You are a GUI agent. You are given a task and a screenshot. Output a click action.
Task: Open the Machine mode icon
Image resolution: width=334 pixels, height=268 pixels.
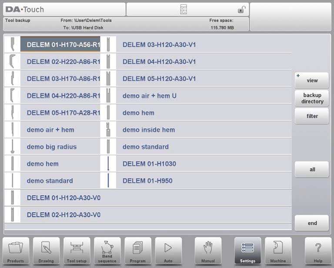278,251
